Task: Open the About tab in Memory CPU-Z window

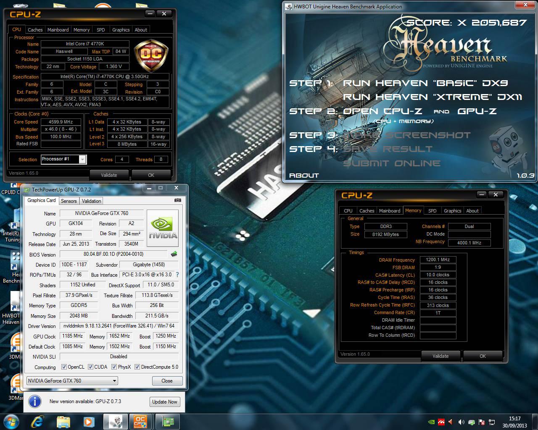Action: [472, 211]
